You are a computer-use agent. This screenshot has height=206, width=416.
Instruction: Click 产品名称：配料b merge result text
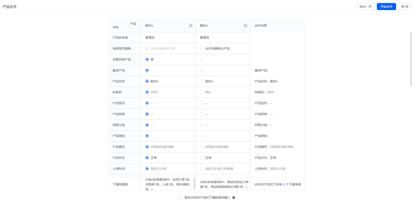tap(266, 81)
